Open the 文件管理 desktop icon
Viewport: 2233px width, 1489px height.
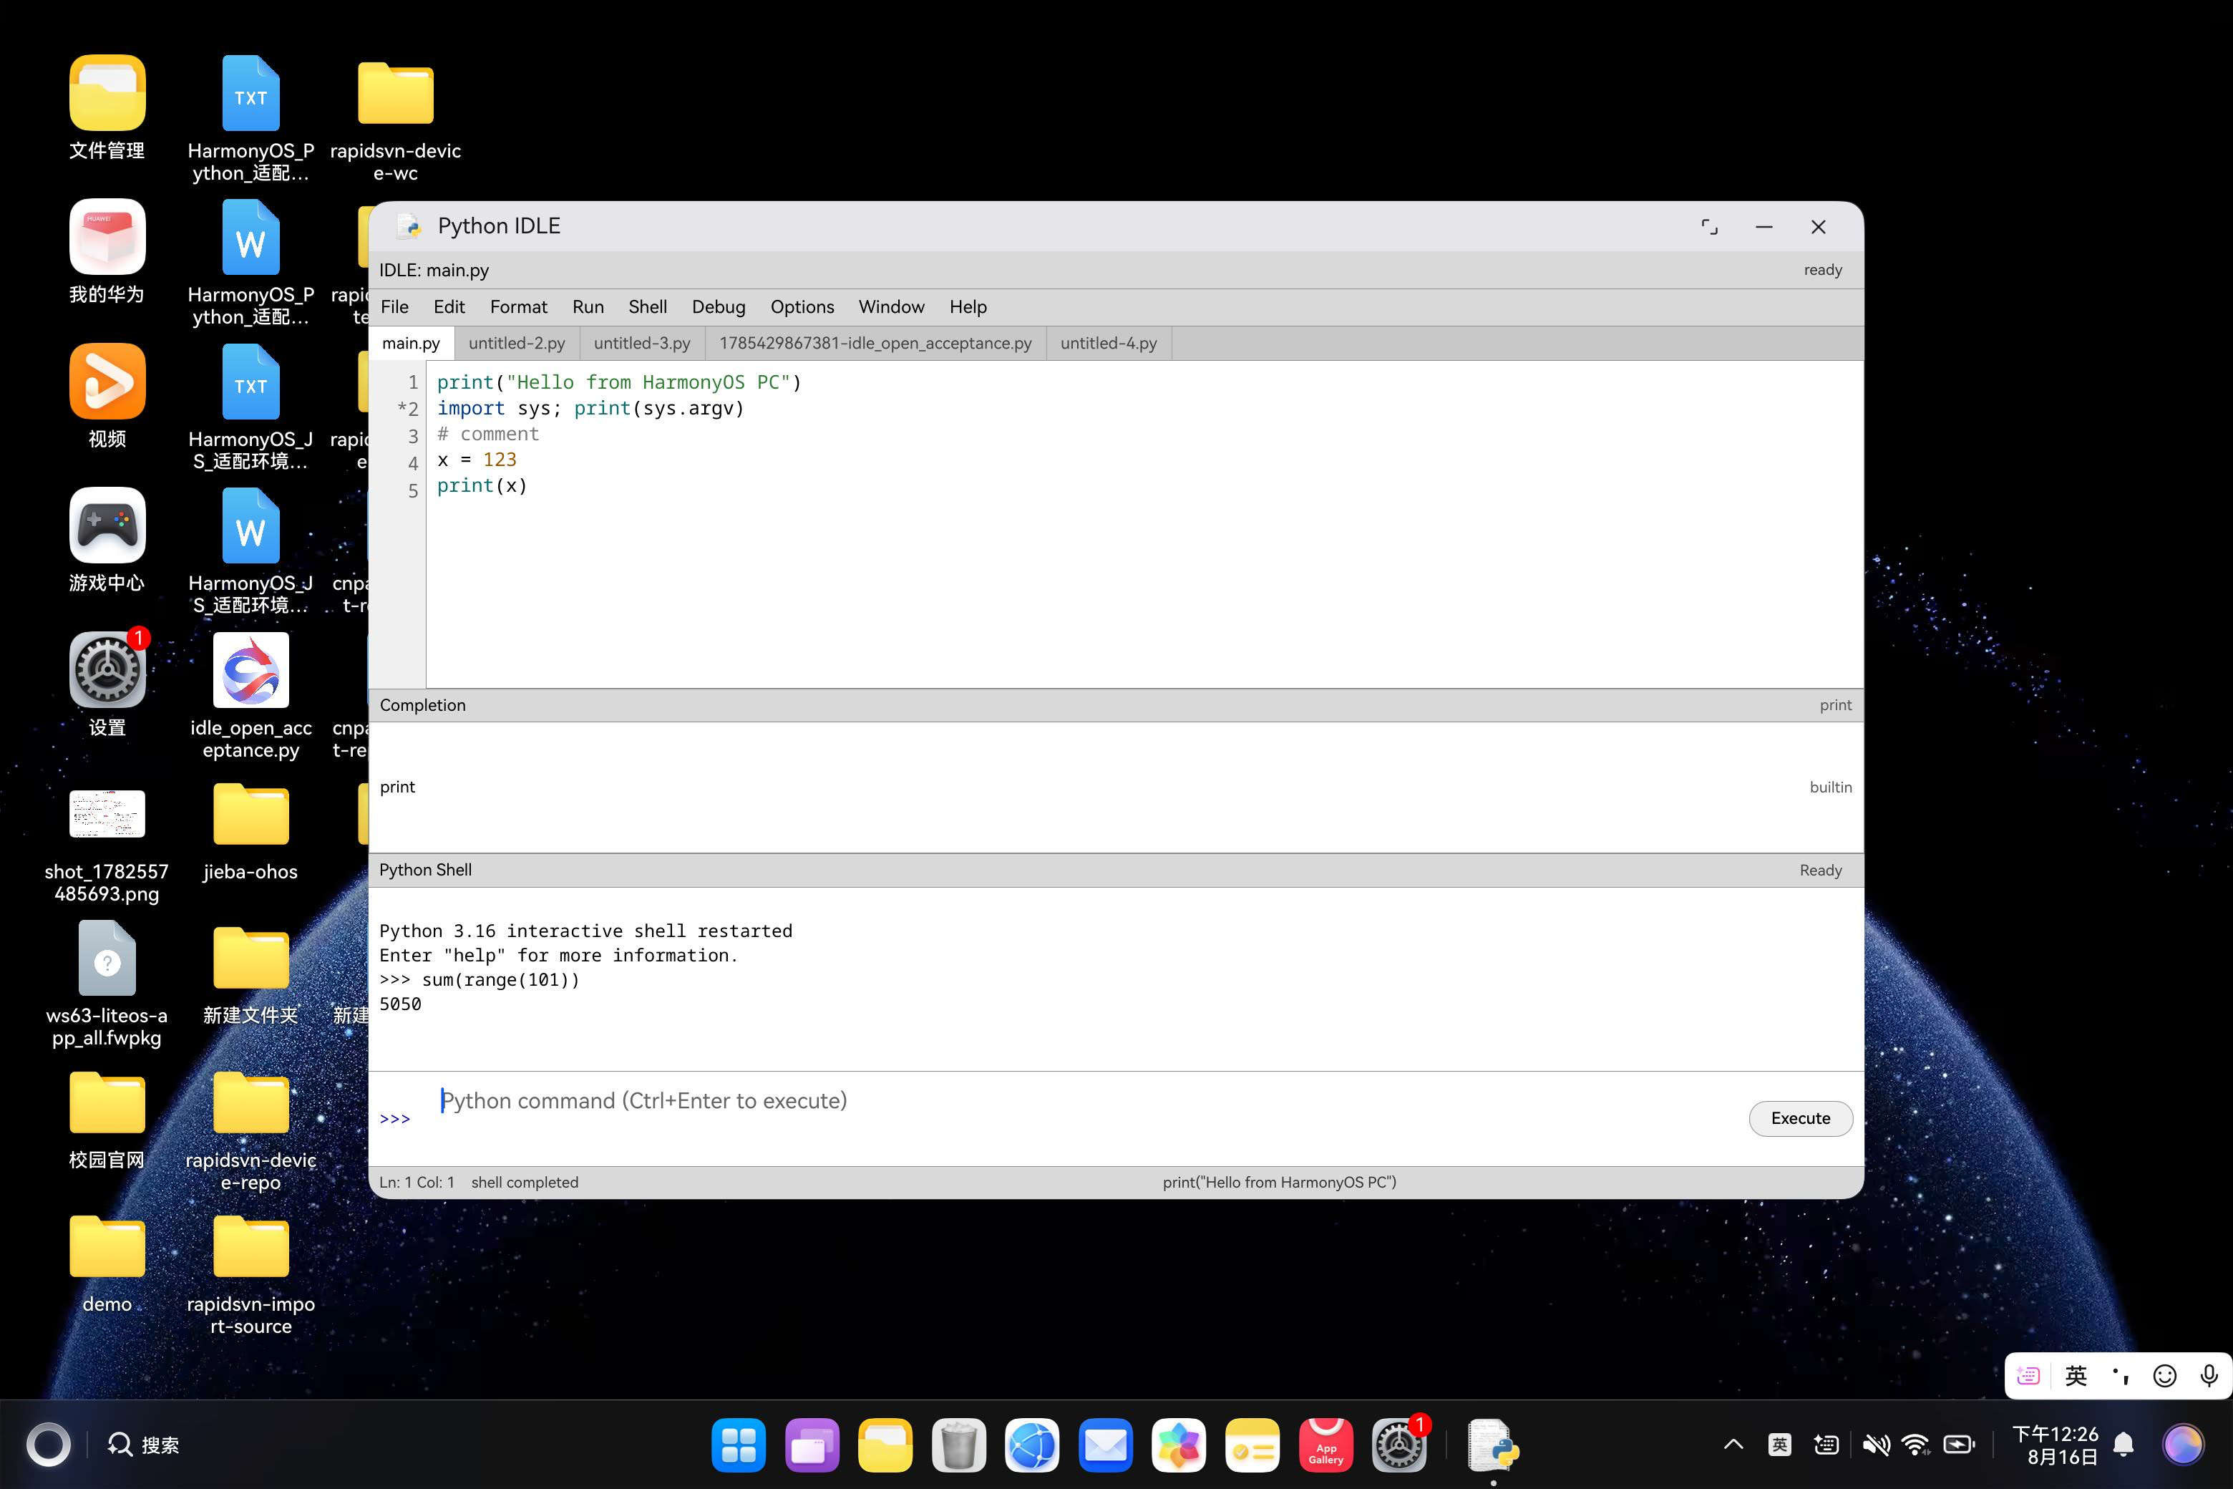pyautogui.click(x=107, y=108)
